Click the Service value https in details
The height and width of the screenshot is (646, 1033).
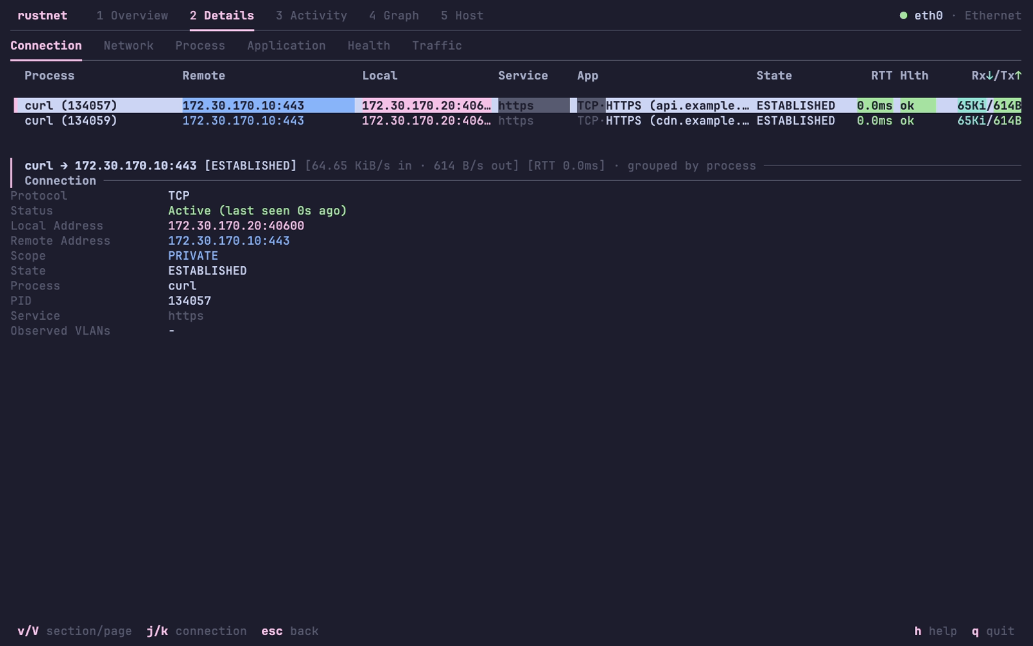[x=186, y=316]
